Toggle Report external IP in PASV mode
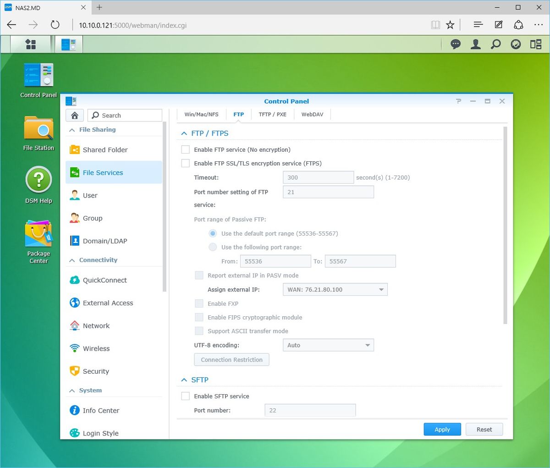Image resolution: width=550 pixels, height=468 pixels. (x=199, y=275)
